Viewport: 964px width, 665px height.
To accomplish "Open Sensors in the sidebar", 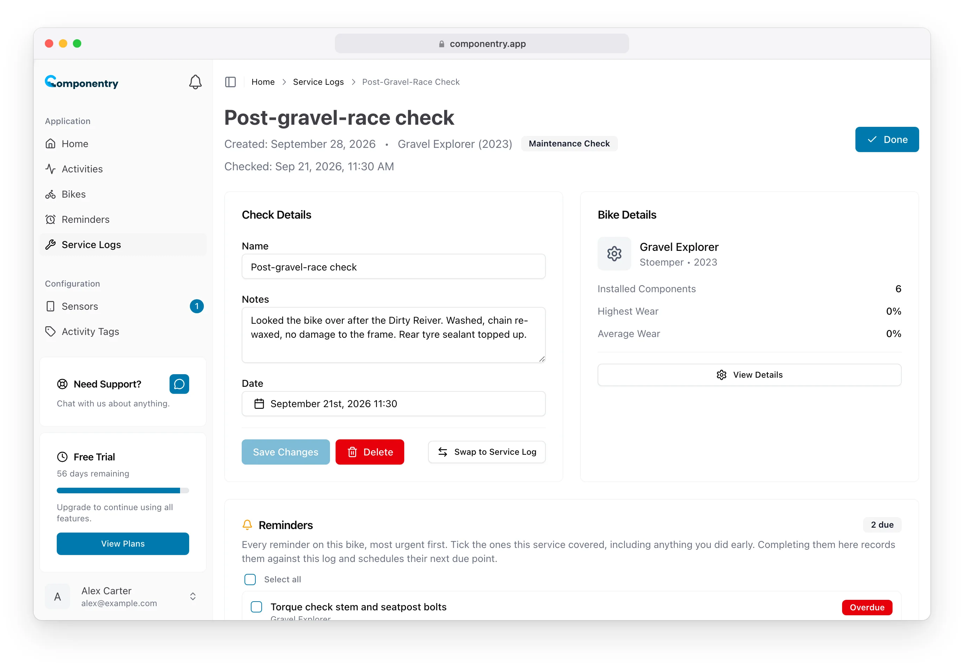I will click(x=123, y=306).
